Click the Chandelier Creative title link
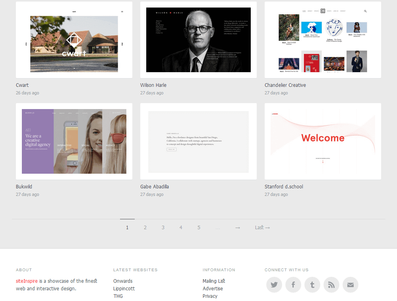The height and width of the screenshot is (301, 397). coord(285,85)
